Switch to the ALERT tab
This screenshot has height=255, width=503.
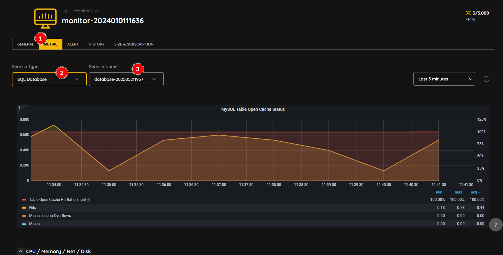click(73, 44)
